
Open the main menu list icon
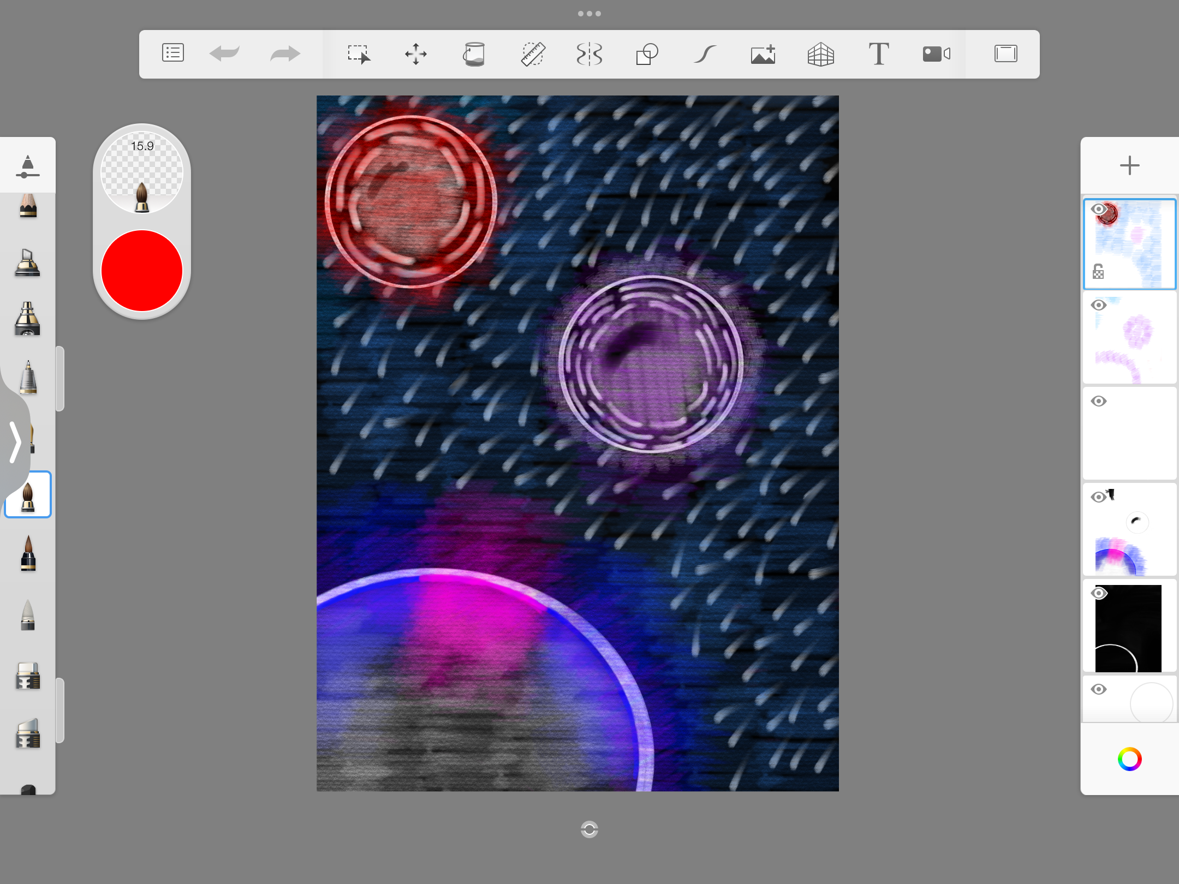pos(172,53)
